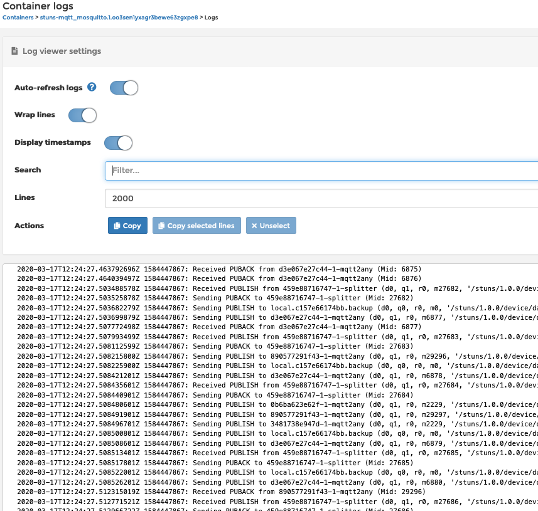Click the Copy selected lines button
Image resolution: width=538 pixels, height=511 pixels.
click(196, 226)
